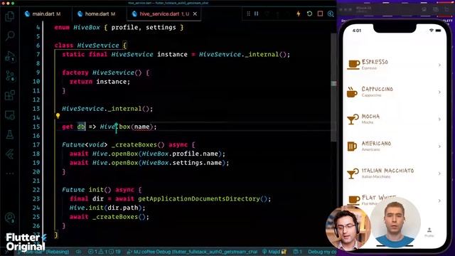Tap the chevron on Mocha row
Viewport: 455px width, 256px height.
pyautogui.click(x=439, y=119)
